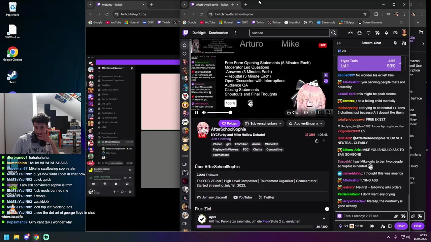Select the VtuberEN tag
Screen dimensions: 431x242
point(271,144)
